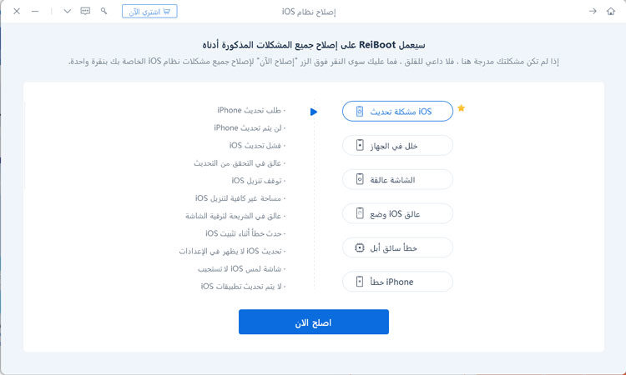Screen dimensions: 626x375
Task: Click the Apple driver error chip icon
Action: [x=360, y=248]
